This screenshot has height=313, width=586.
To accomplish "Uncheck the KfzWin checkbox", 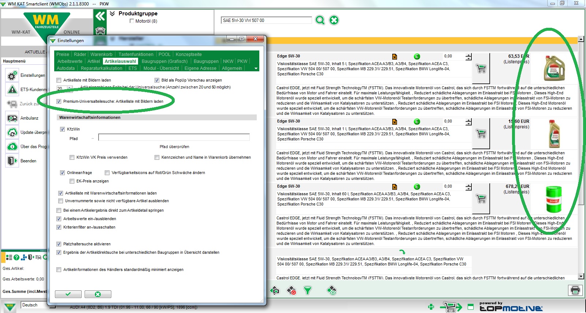I will (63, 129).
